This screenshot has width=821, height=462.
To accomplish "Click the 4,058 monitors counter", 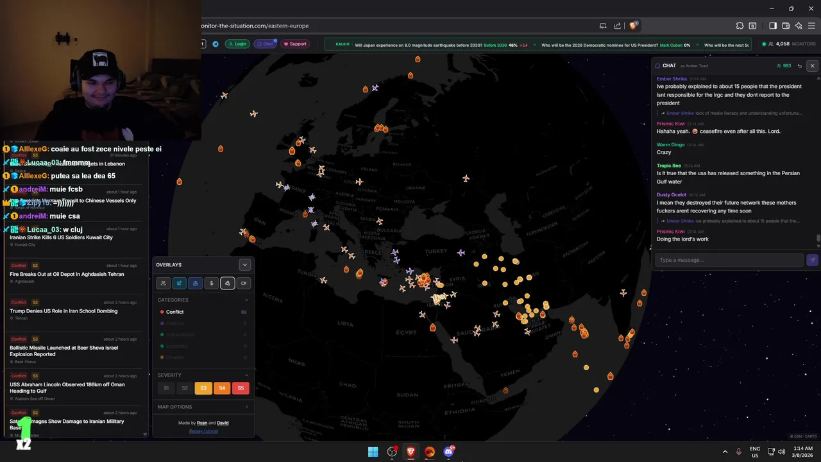I will coord(788,44).
